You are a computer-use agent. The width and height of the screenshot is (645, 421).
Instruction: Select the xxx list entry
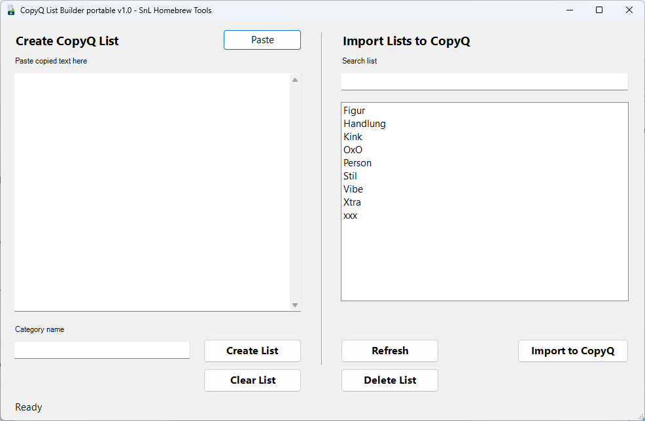click(x=485, y=215)
